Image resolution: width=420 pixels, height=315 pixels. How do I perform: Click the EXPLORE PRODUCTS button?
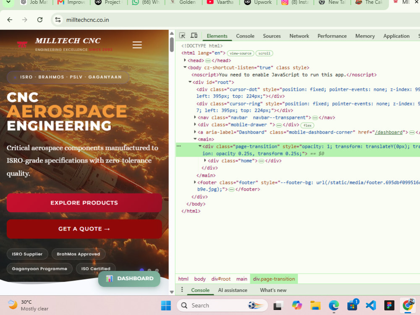pyautogui.click(x=84, y=203)
